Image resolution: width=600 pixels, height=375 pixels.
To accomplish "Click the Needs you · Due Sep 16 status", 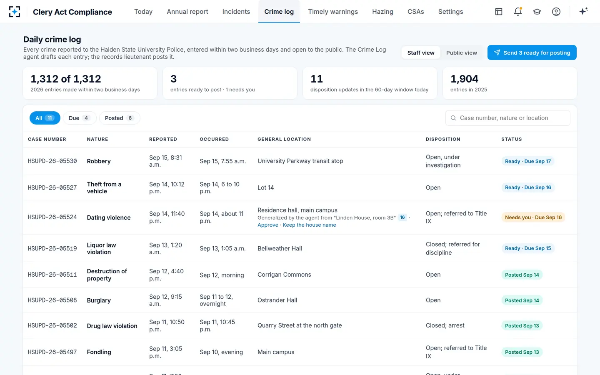I will [x=533, y=217].
